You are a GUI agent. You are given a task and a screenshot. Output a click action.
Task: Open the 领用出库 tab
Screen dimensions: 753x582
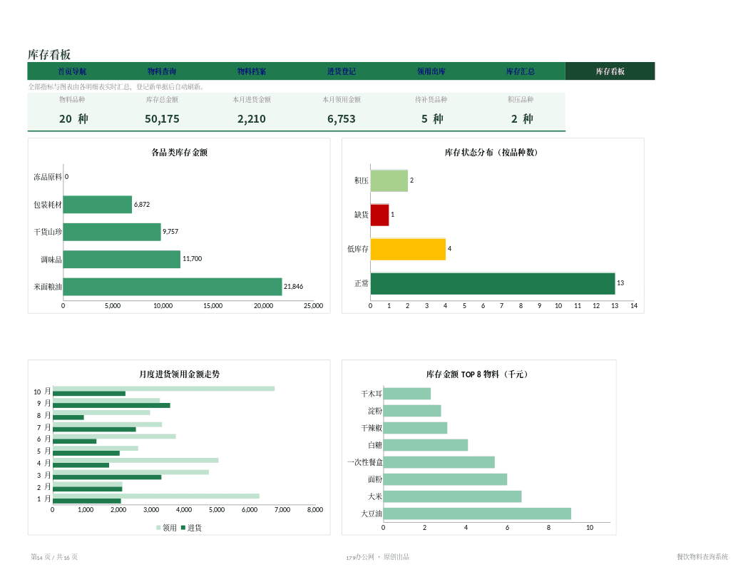pyautogui.click(x=431, y=71)
